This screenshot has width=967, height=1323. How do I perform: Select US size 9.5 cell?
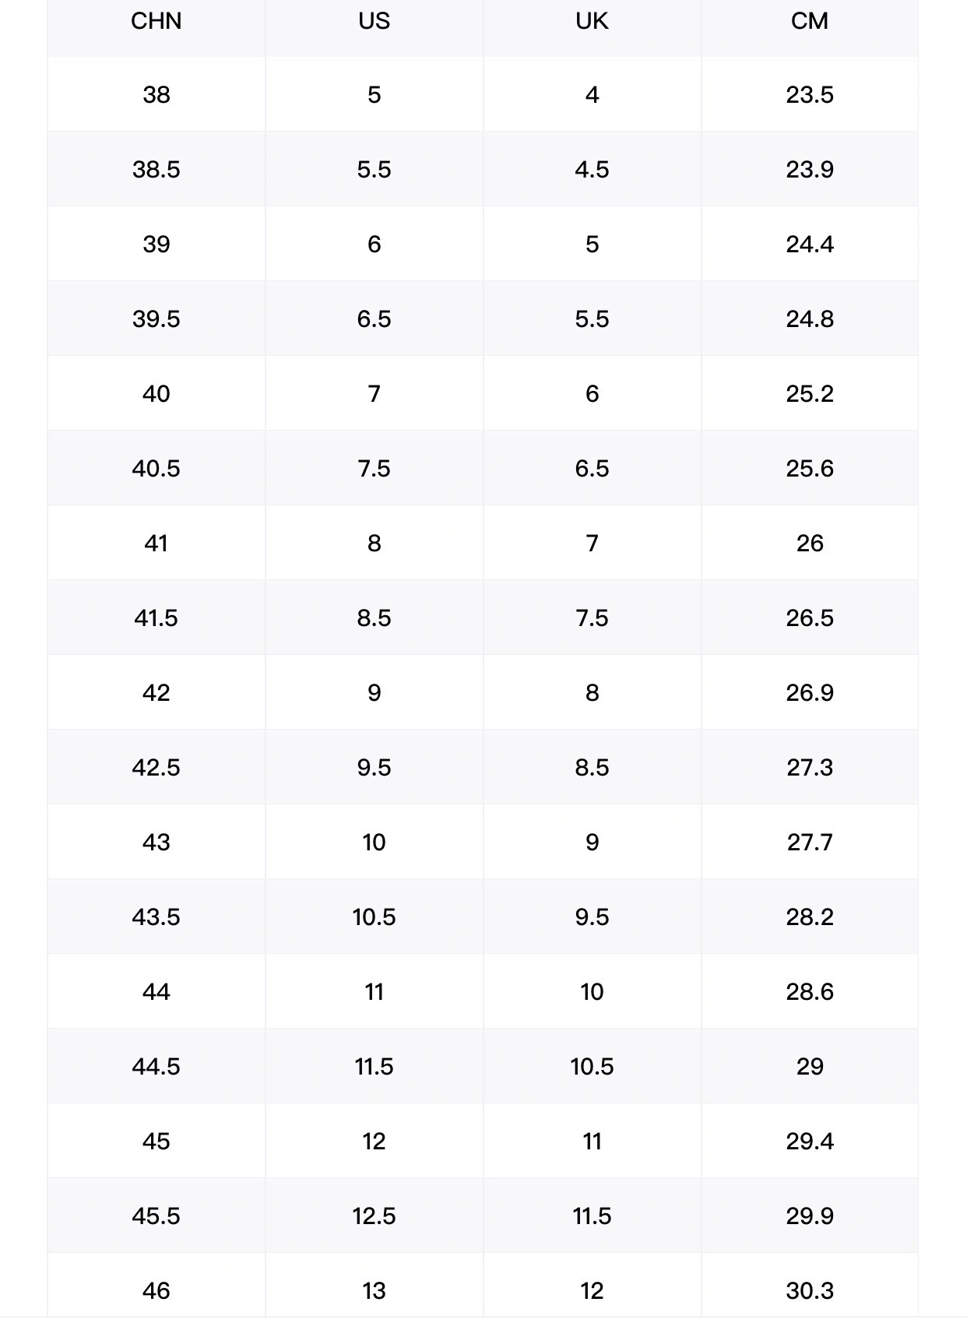point(374,767)
